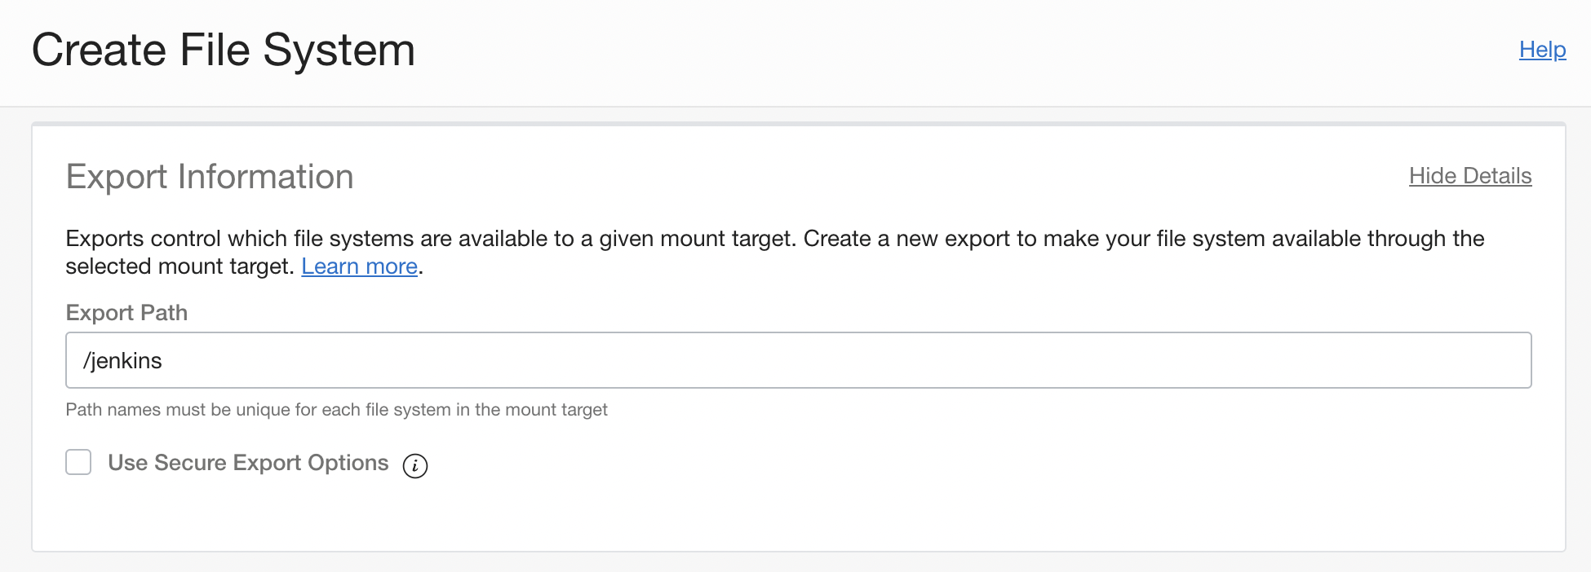Click the path names uniqueness hint text
1591x572 pixels.
336,410
